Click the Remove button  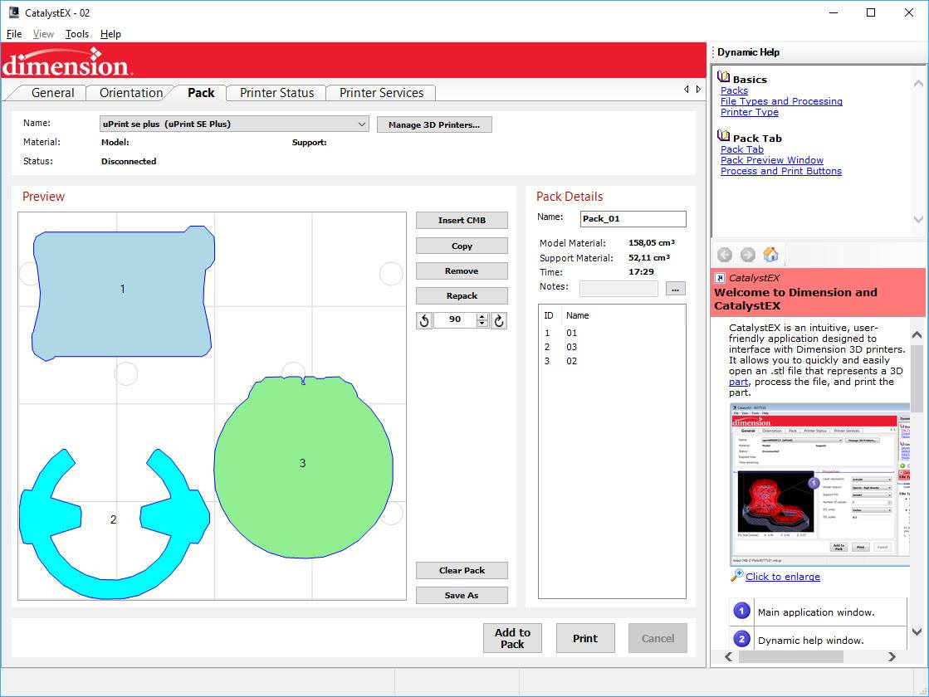click(462, 271)
